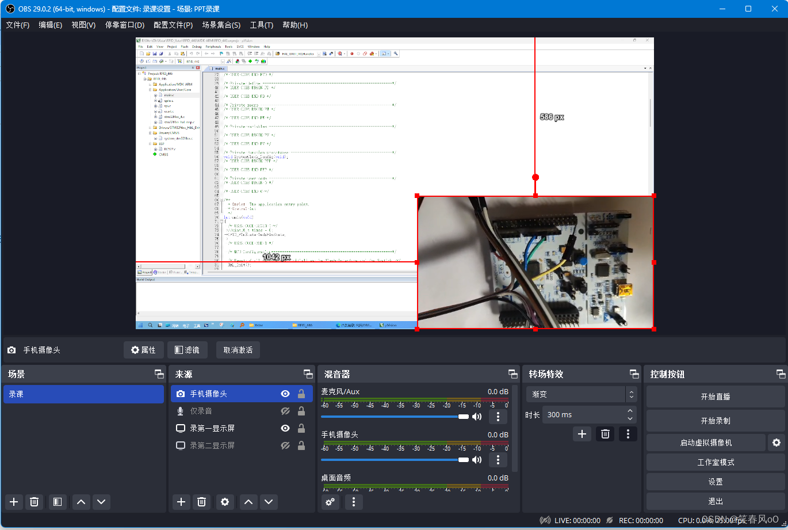The height and width of the screenshot is (530, 788).
Task: Start recording with 开始录制 button
Action: (716, 421)
